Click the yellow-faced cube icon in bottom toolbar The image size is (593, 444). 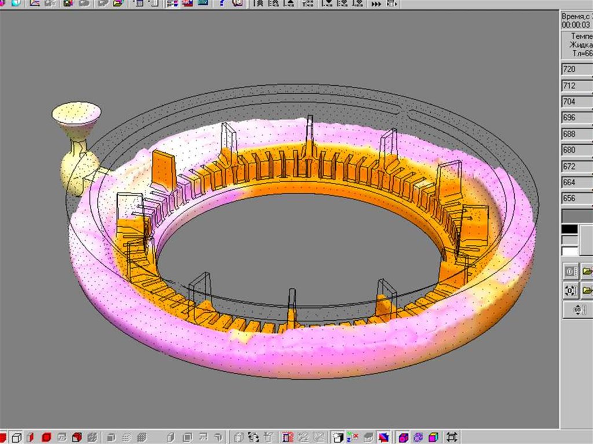pyautogui.click(x=433, y=437)
